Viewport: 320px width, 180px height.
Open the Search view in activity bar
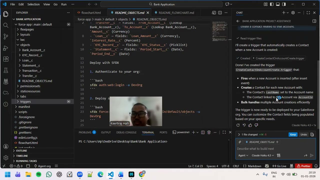tap(6, 25)
